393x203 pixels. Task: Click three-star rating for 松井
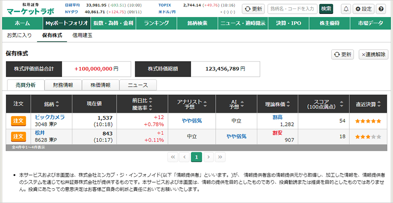pyautogui.click(x=368, y=137)
